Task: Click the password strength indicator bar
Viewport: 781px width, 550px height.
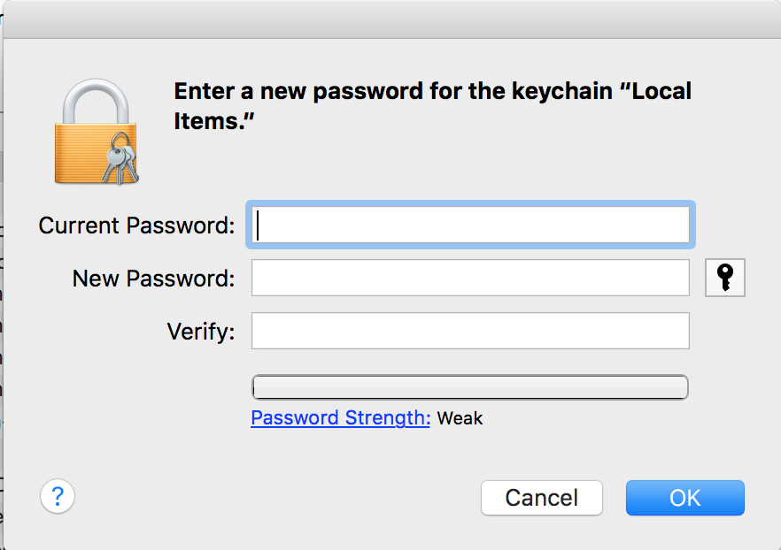Action: click(x=470, y=387)
